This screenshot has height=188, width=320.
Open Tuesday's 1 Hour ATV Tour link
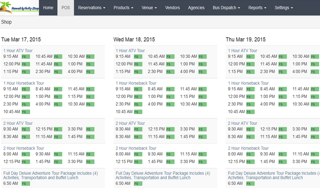pos(18,50)
